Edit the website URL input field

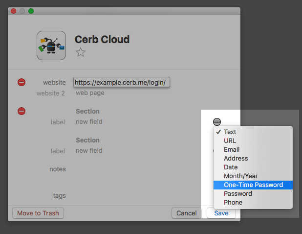click(x=122, y=82)
